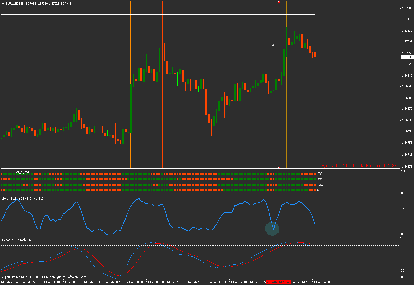The width and height of the screenshot is (414, 285).
Task: Select the white horizontal line at top
Action: [x=158, y=14]
